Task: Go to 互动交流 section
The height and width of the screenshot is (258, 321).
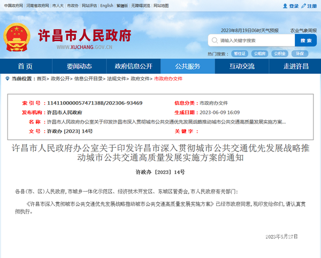Action: pos(242,66)
